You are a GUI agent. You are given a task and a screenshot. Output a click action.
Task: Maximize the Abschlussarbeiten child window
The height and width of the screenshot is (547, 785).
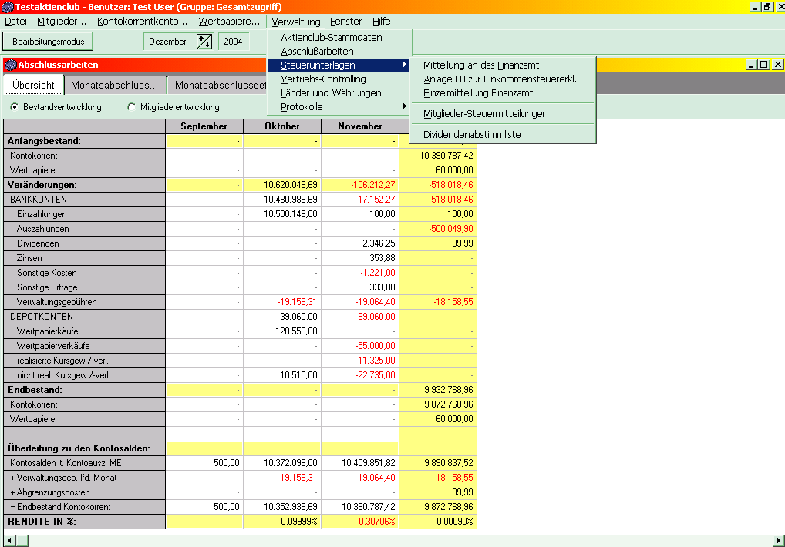(764, 65)
